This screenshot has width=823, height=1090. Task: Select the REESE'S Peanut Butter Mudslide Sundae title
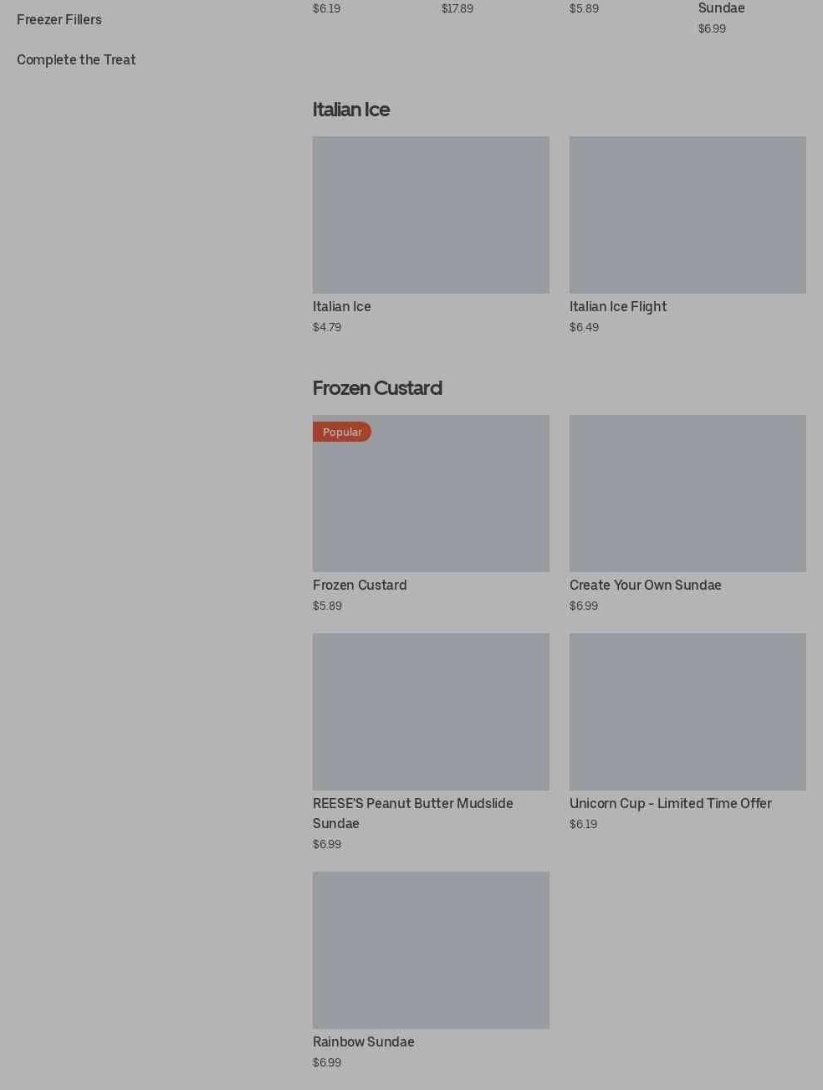pyautogui.click(x=412, y=812)
